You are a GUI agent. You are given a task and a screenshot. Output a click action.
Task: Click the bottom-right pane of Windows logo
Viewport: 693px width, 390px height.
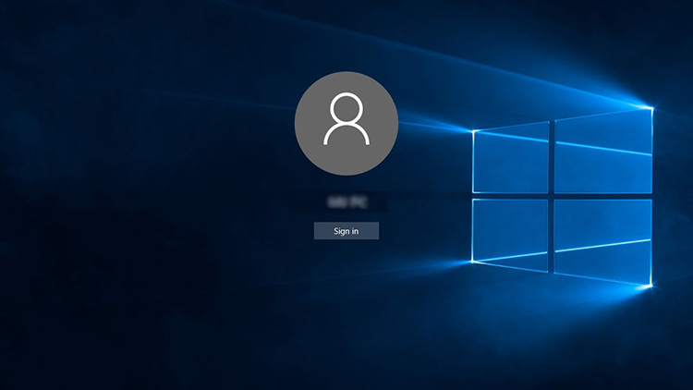602,240
